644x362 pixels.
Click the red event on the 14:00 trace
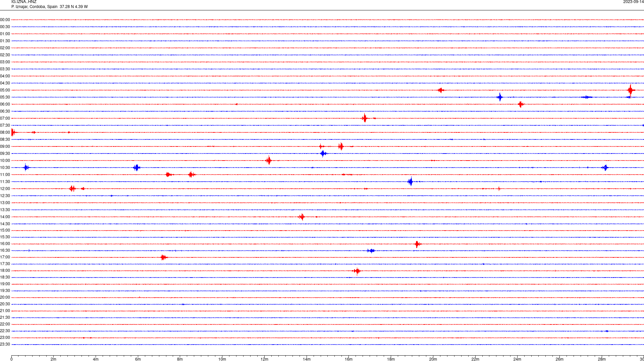302,217
